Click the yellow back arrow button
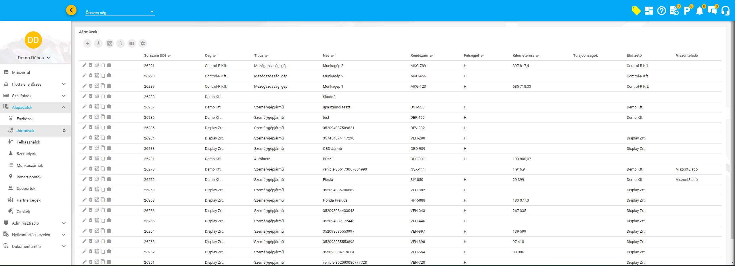 71,10
